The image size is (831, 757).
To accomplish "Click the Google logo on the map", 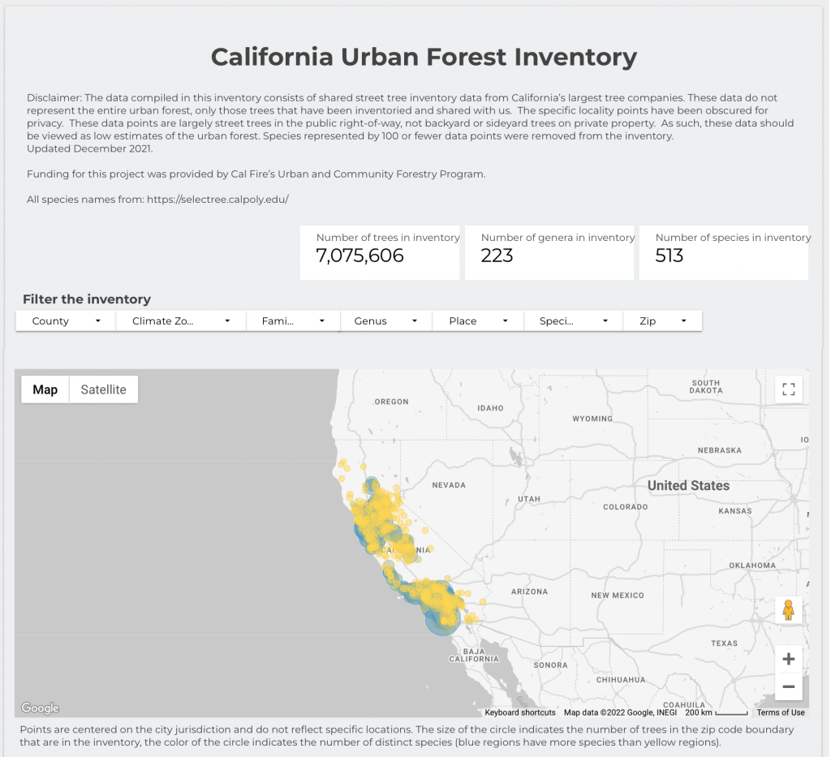I will 41,708.
